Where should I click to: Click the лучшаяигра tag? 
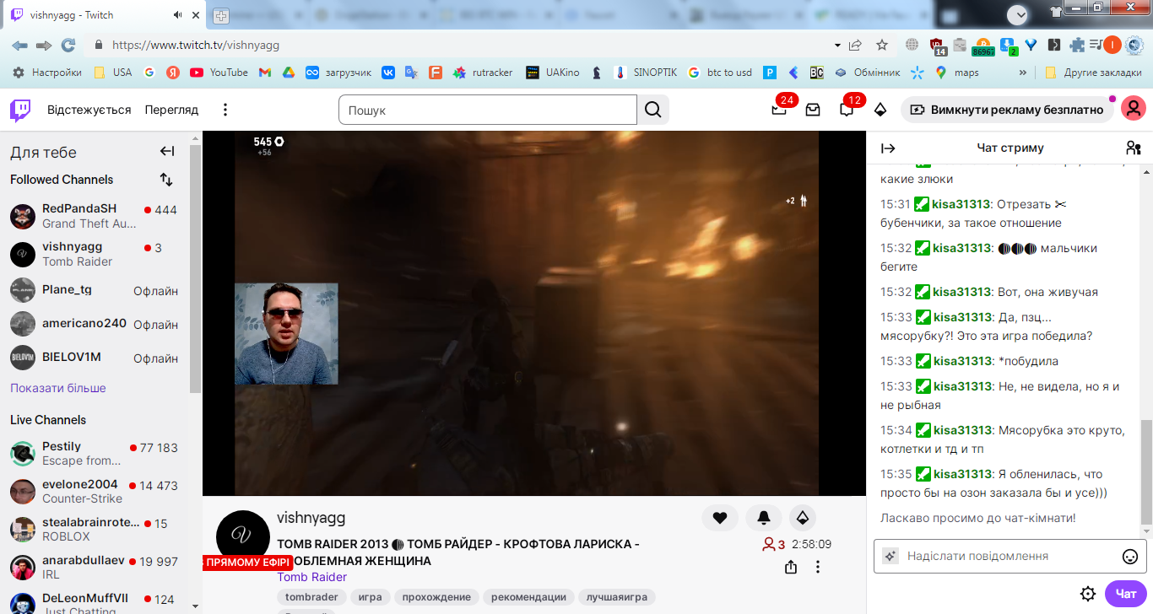click(617, 597)
